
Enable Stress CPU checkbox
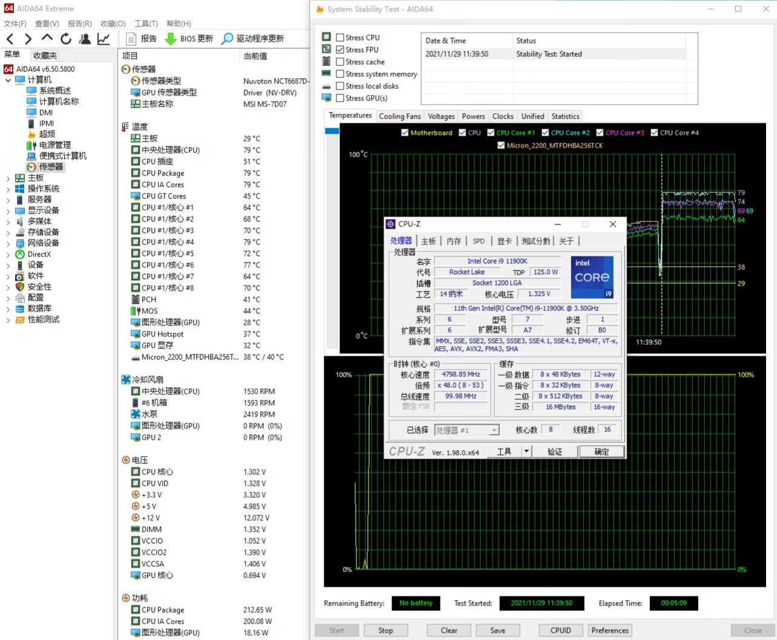[x=340, y=38]
